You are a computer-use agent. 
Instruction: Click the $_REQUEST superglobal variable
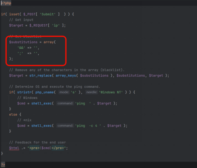tap(39, 25)
